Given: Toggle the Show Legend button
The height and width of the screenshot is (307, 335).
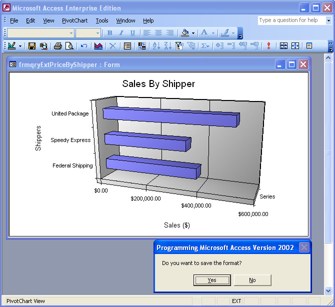Looking at the screenshot, I should 142,46.
